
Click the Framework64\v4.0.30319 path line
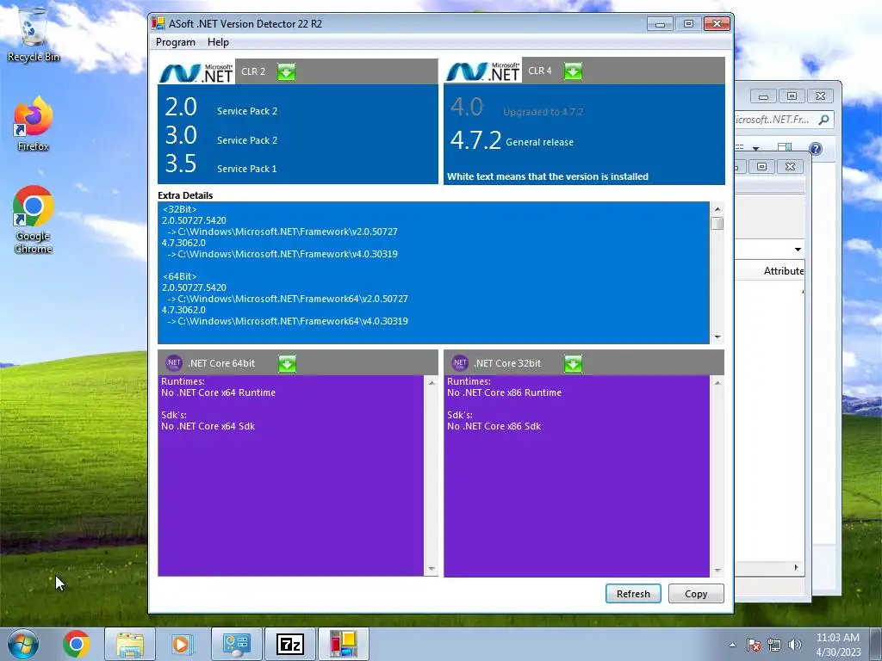(x=288, y=321)
